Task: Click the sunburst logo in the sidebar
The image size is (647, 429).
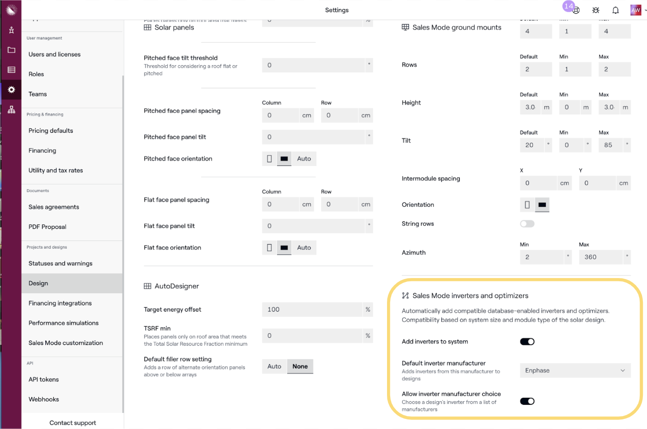Action: [x=11, y=10]
